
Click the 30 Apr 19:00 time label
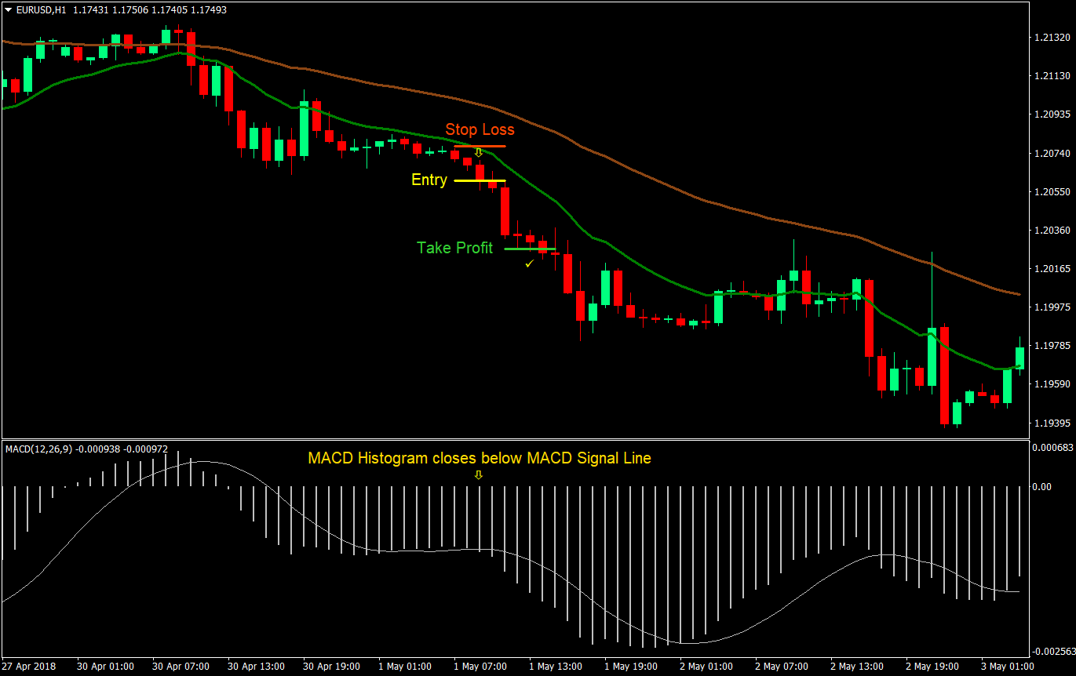pyautogui.click(x=332, y=667)
